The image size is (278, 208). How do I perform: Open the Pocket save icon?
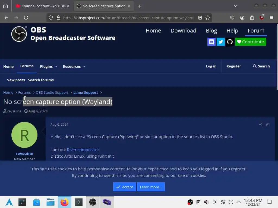pyautogui.click(x=232, y=18)
